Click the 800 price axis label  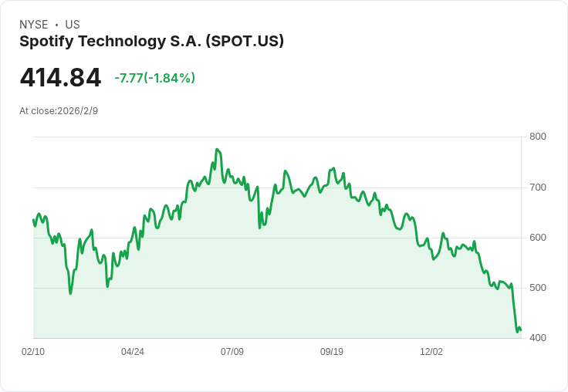pyautogui.click(x=538, y=137)
